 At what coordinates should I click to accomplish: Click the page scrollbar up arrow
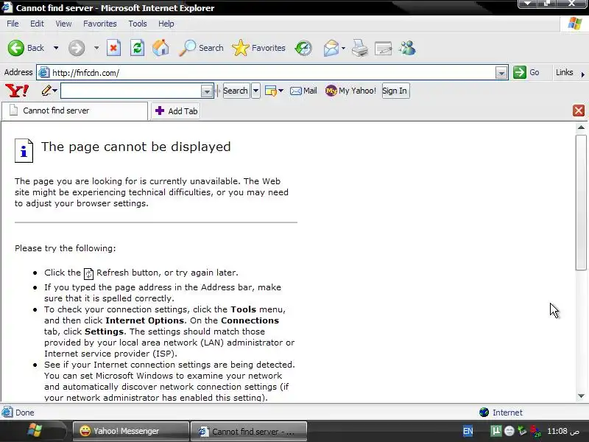pyautogui.click(x=581, y=127)
